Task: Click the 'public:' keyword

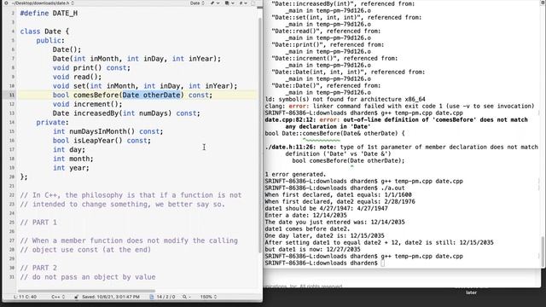Action: [x=50, y=40]
